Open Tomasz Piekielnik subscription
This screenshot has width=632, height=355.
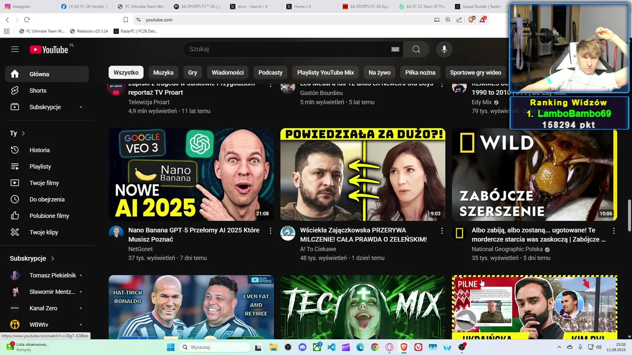47,275
